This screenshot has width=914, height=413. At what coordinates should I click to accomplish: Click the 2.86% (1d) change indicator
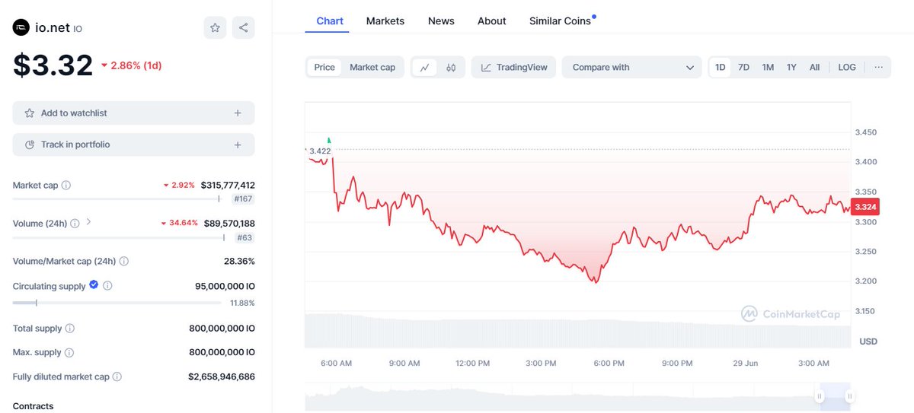point(131,65)
